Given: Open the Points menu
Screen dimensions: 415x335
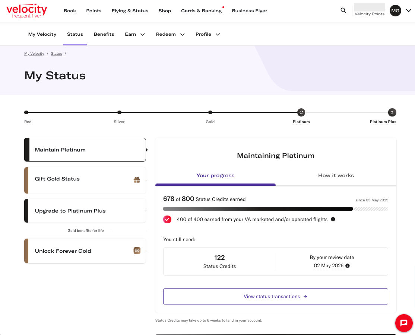Looking at the screenshot, I should [x=94, y=11].
